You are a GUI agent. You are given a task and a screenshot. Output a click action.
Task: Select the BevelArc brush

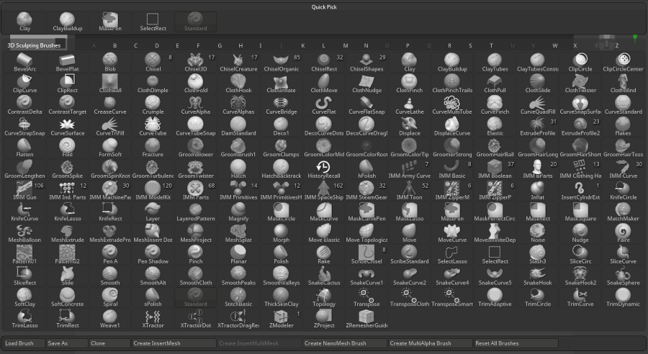click(24, 63)
